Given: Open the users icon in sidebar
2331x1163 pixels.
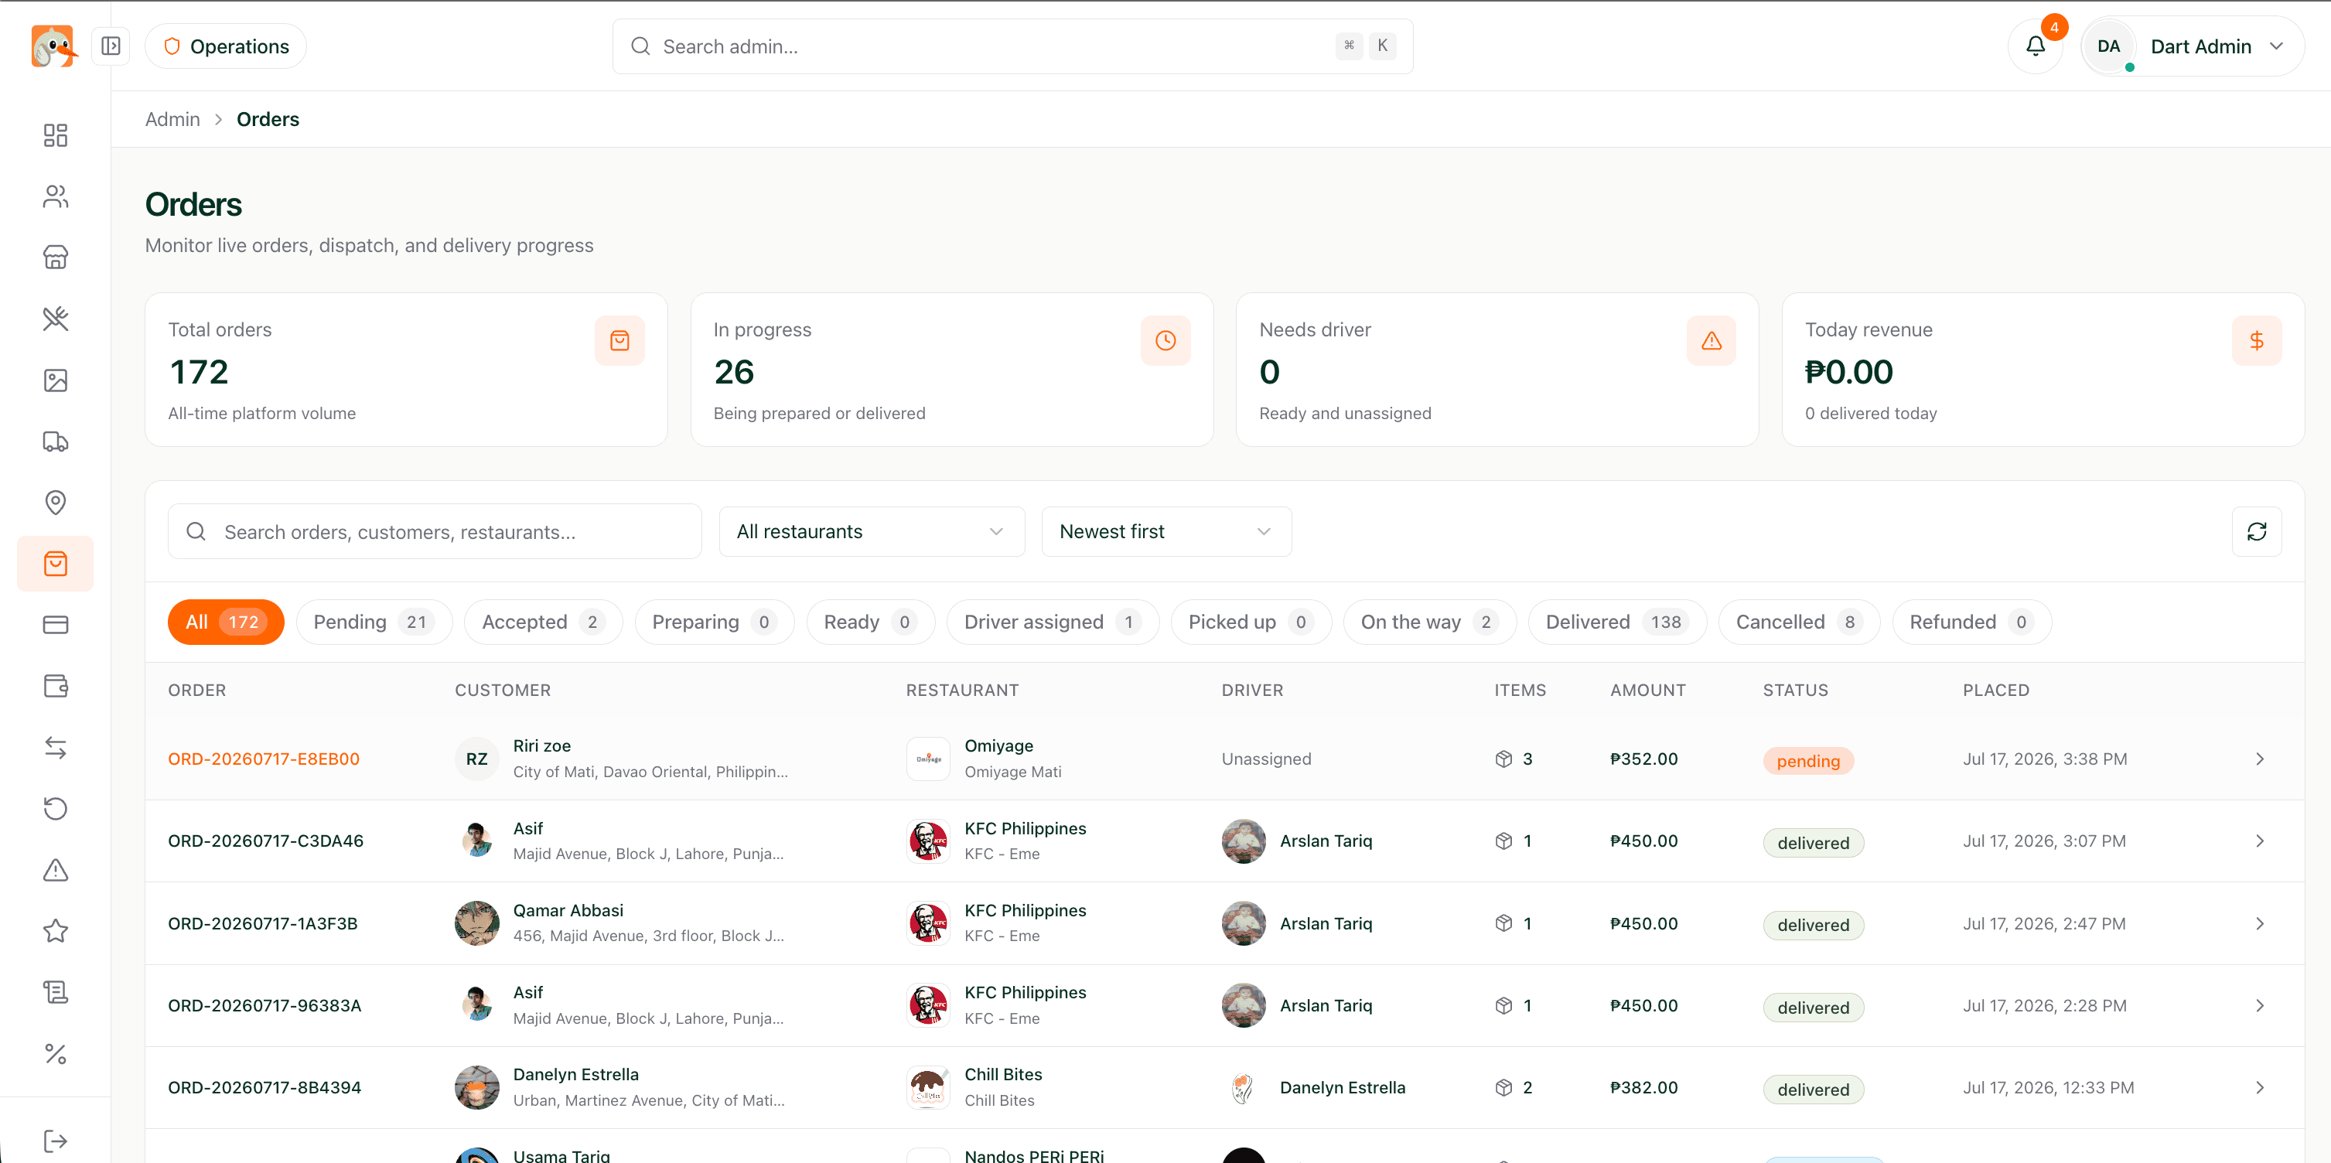Looking at the screenshot, I should [55, 196].
